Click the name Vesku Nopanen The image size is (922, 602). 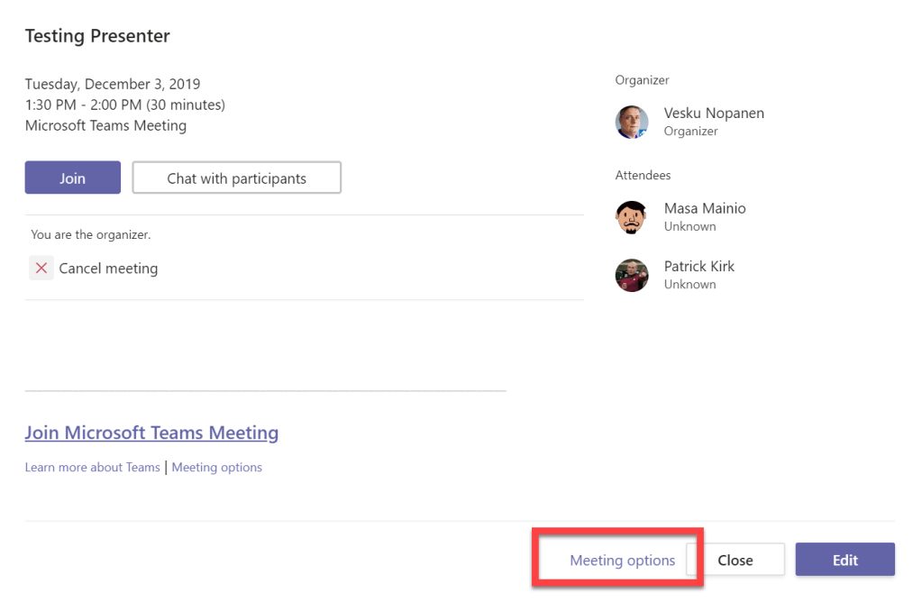pyautogui.click(x=714, y=113)
